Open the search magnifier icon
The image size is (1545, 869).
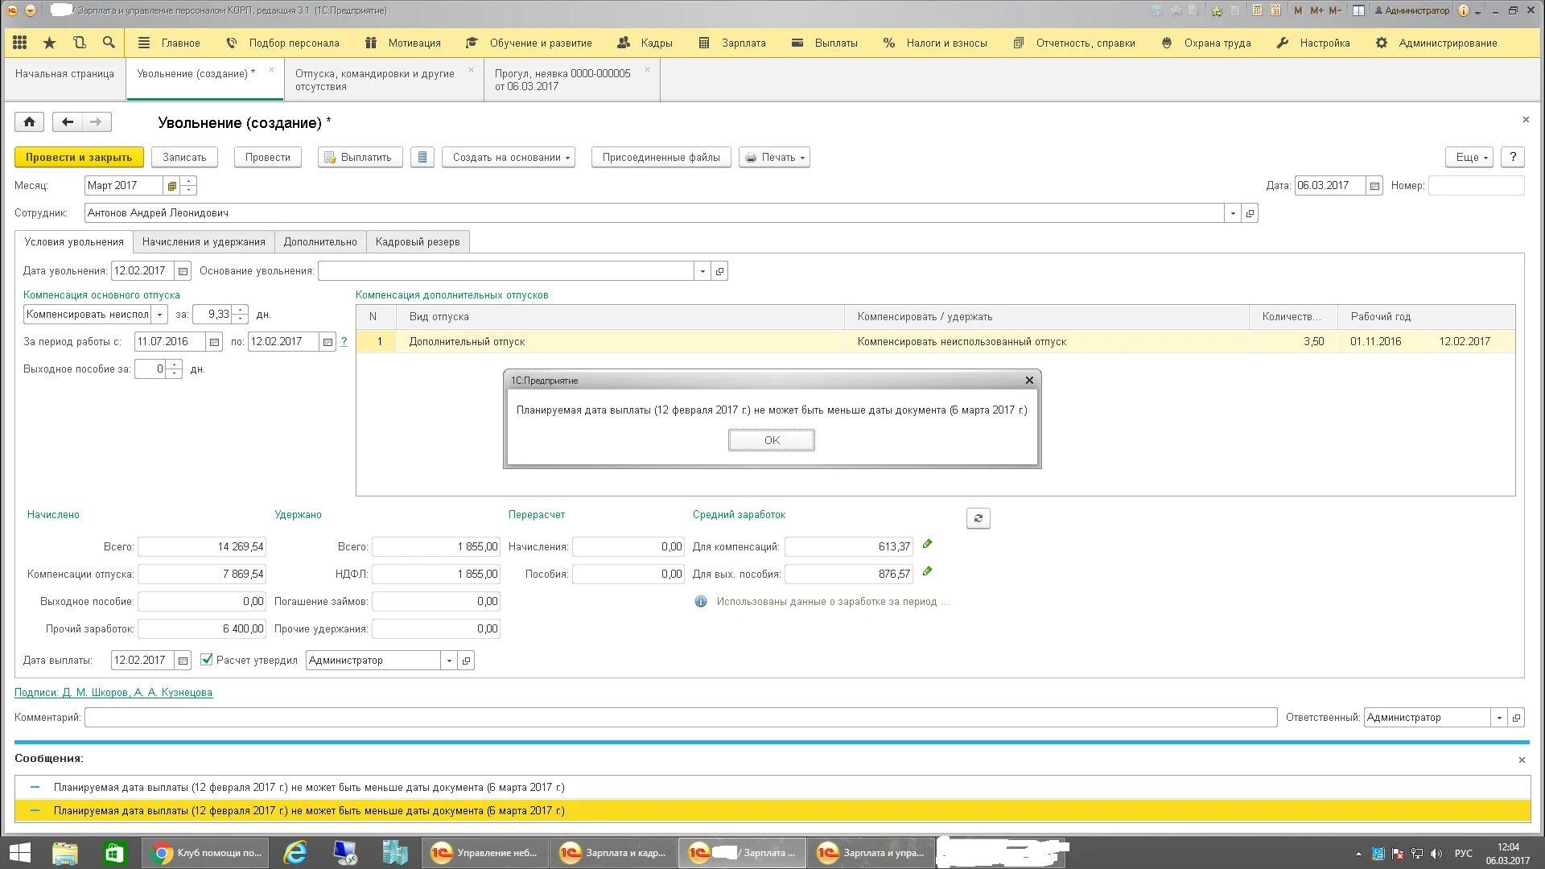click(x=109, y=43)
